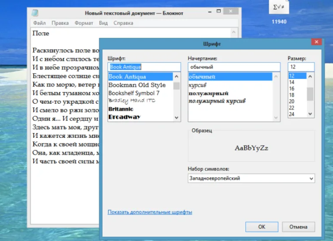The image size is (333, 241).
Task: Open the Справка menu in Notepad
Action: pos(123,23)
